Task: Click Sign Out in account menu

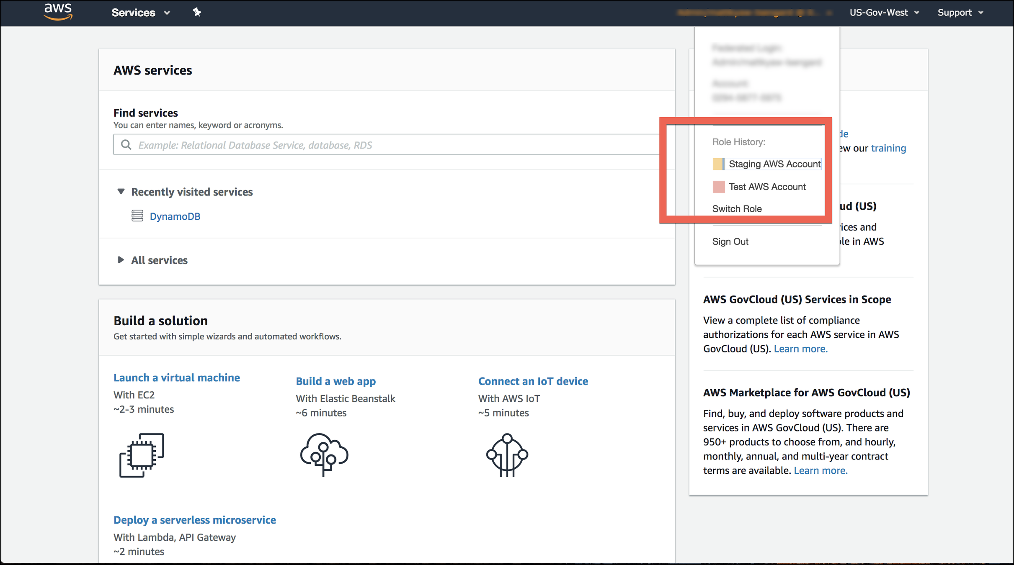Action: [x=730, y=241]
